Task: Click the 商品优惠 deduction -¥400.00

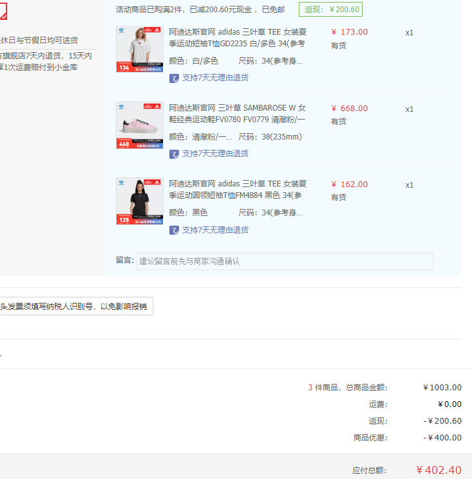Action: coord(442,437)
